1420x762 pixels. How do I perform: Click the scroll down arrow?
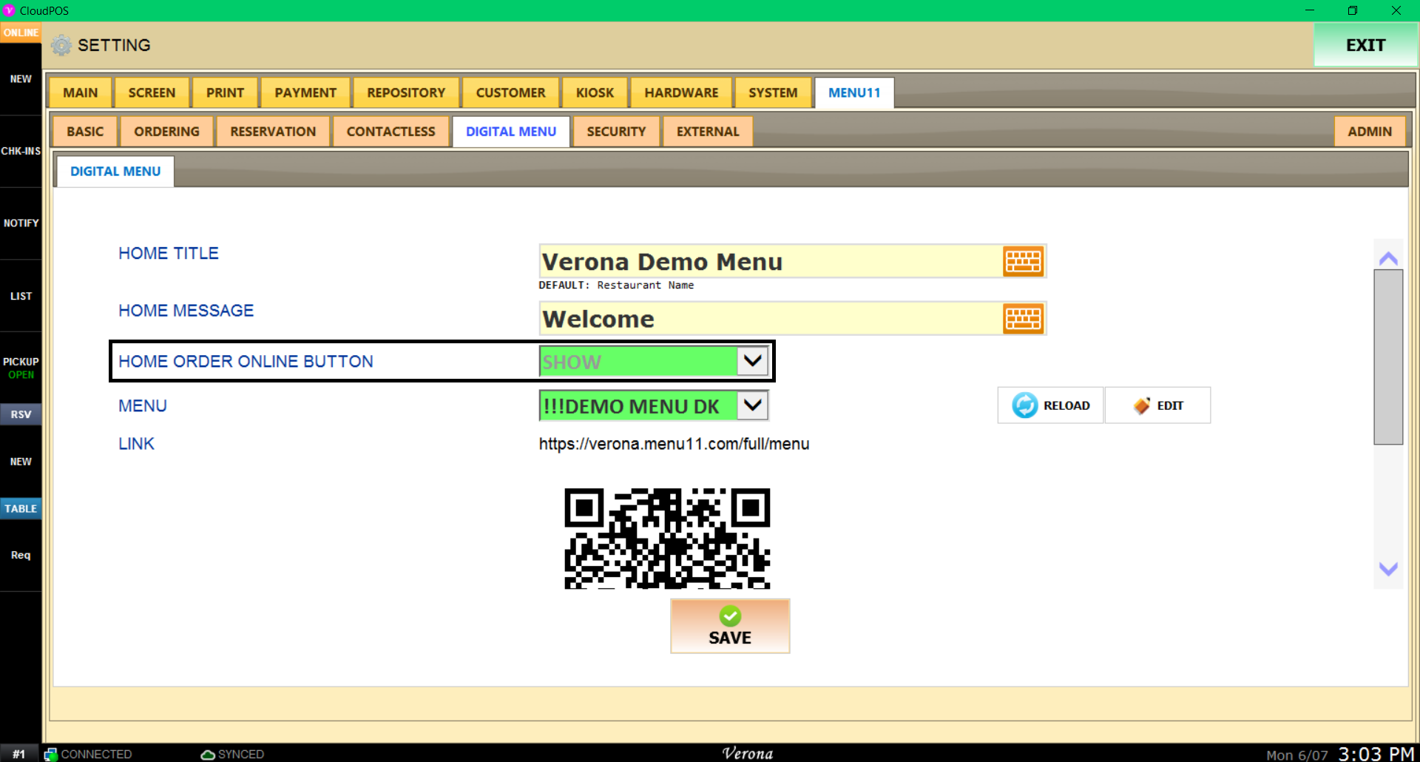click(x=1388, y=569)
